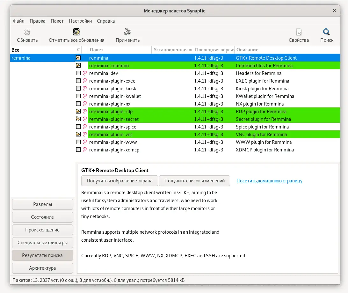Switch to Архитектура filter view
Screen dimensions: 348x293
point(42,268)
